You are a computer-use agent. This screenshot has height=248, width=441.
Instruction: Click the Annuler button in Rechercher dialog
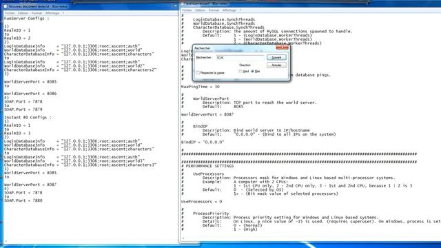click(276, 65)
